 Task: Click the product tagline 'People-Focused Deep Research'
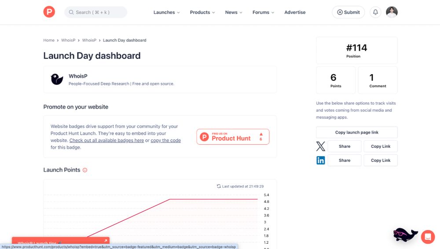[99, 84]
